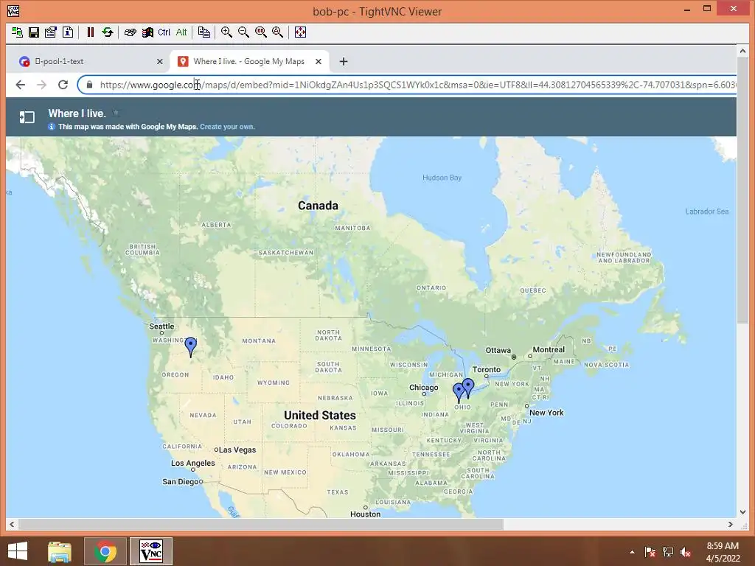Click the vertical scrollbar down arrow
The height and width of the screenshot is (566, 755).
click(x=742, y=512)
